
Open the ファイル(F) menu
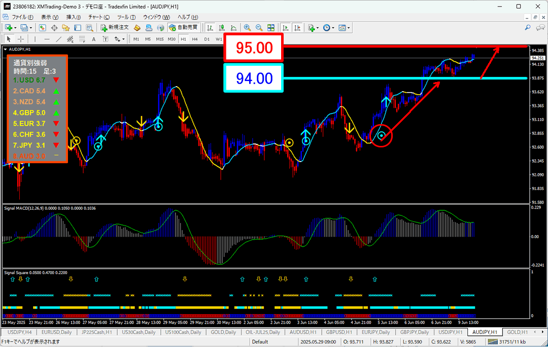point(22,17)
